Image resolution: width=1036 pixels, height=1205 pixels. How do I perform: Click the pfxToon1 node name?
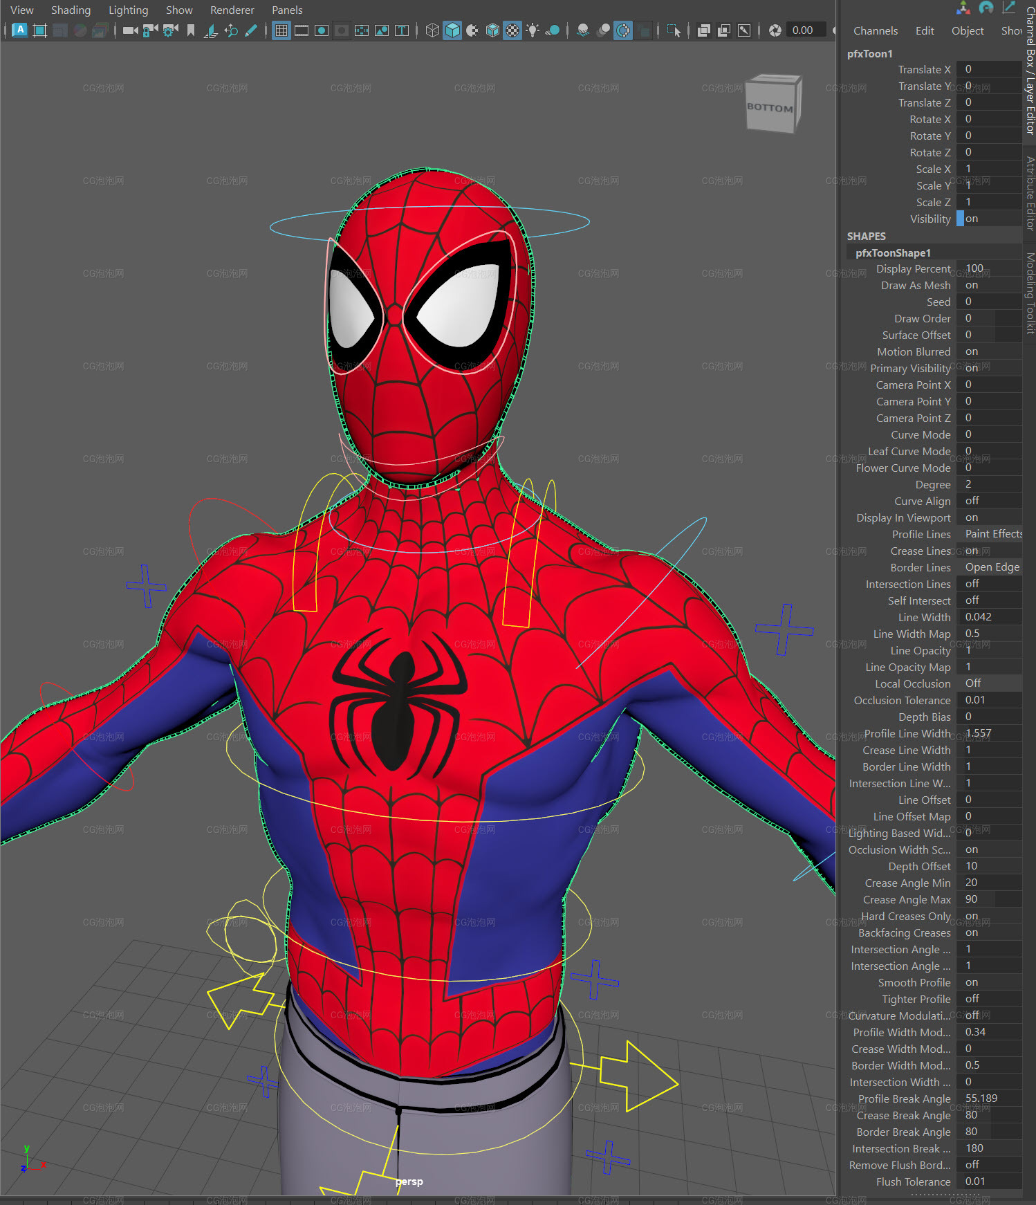point(869,53)
